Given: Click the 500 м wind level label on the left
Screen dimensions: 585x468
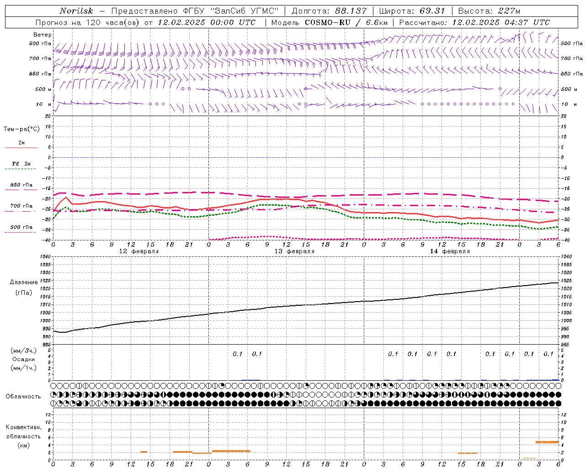Looking at the screenshot, I should pyautogui.click(x=43, y=89).
